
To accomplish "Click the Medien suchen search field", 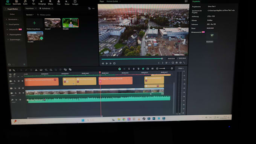I will pyautogui.click(x=45, y=15).
